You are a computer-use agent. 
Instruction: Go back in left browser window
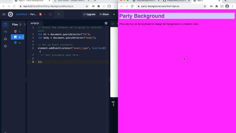pyautogui.click(x=4, y=6)
